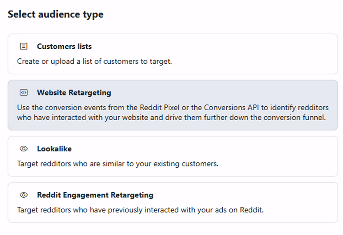Click the Website Retargeting heading text

pyautogui.click(x=74, y=92)
